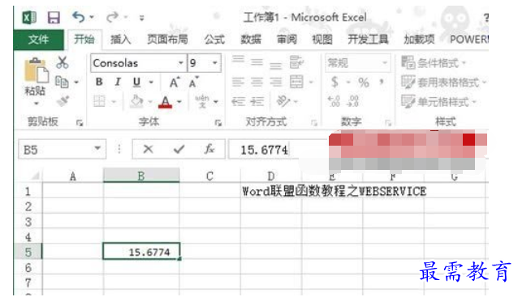
Task: Center text horizontally
Action: (257, 82)
